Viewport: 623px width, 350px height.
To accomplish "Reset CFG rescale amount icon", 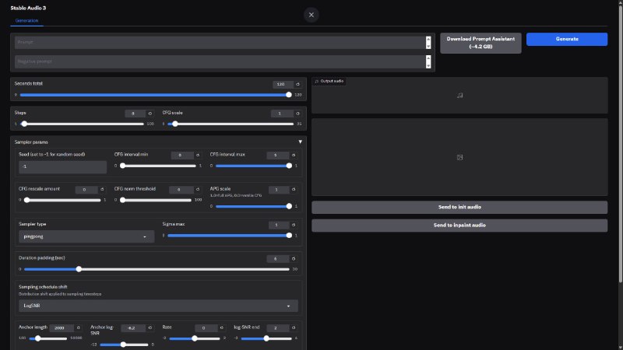I will pos(102,190).
